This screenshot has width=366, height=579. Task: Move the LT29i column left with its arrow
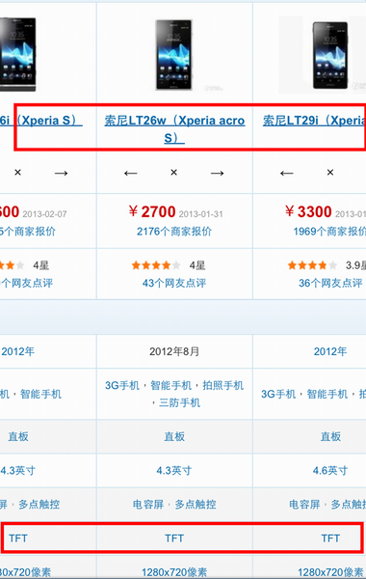click(x=287, y=173)
